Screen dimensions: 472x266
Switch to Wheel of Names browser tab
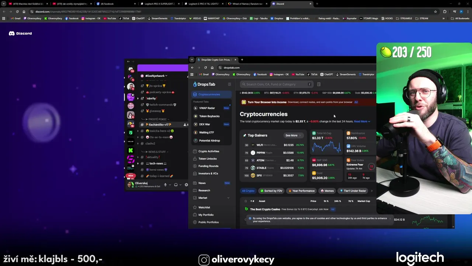[248, 4]
